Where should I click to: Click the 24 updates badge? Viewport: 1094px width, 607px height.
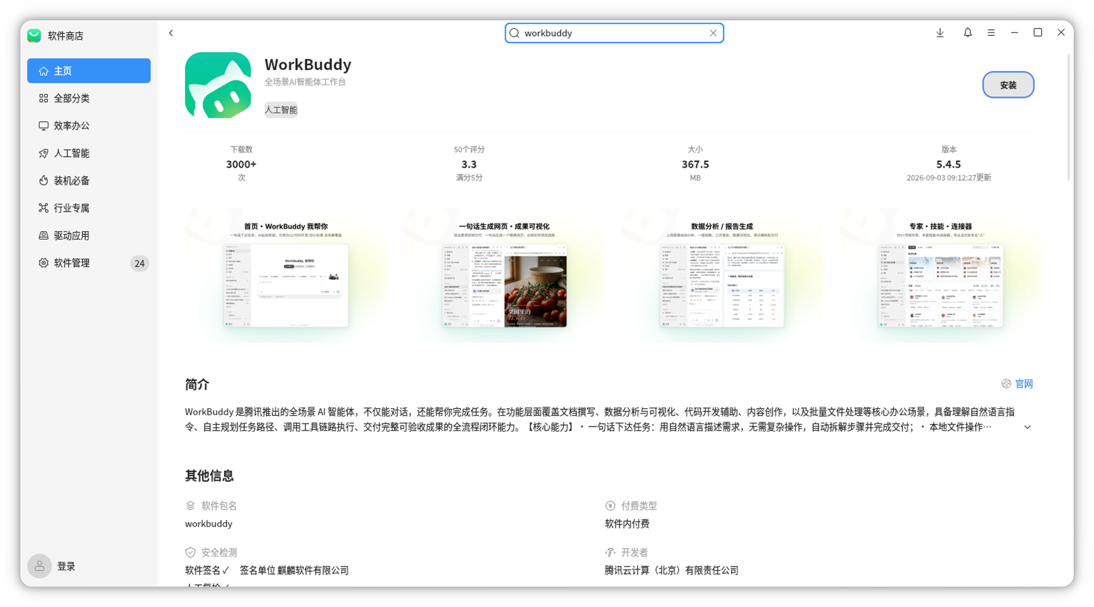click(x=139, y=263)
